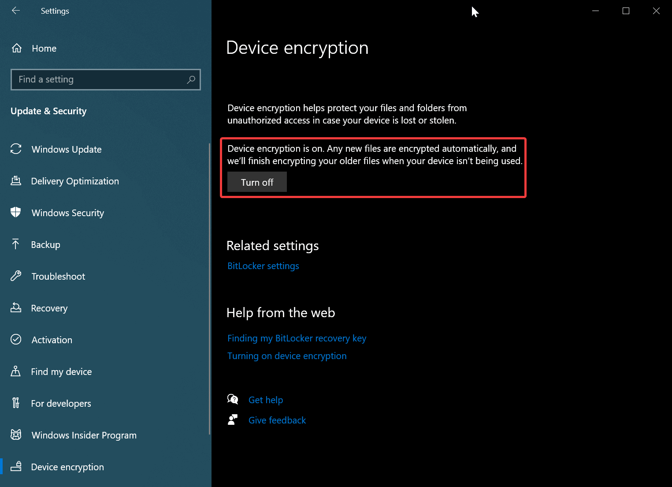This screenshot has width=672, height=487.
Task: Open Finding my BitLocker recovery key link
Action: coord(297,338)
